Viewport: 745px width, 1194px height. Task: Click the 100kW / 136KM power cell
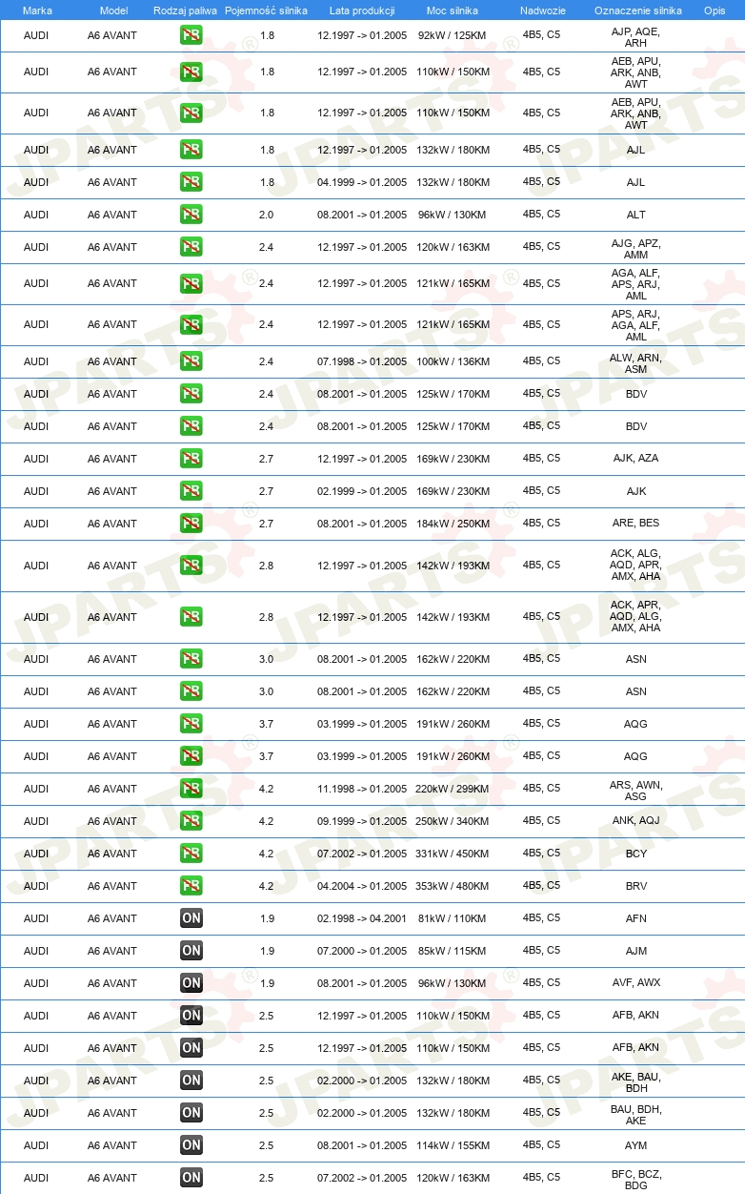[x=452, y=361]
